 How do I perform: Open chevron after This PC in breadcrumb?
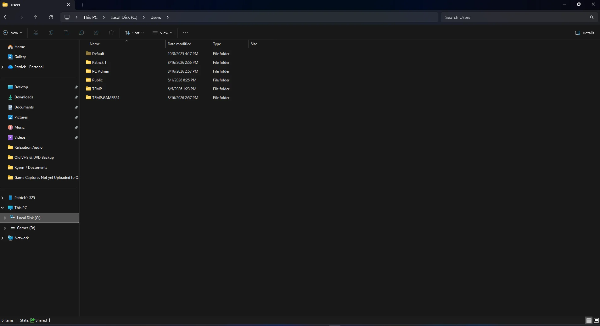click(104, 17)
